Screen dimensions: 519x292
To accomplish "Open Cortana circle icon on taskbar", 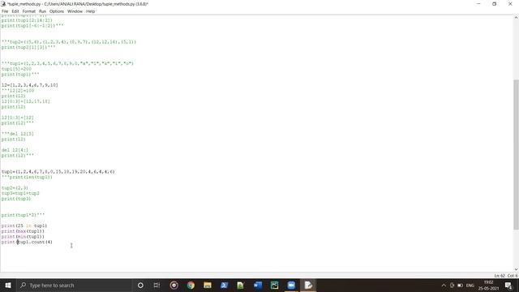I will pyautogui.click(x=140, y=285).
